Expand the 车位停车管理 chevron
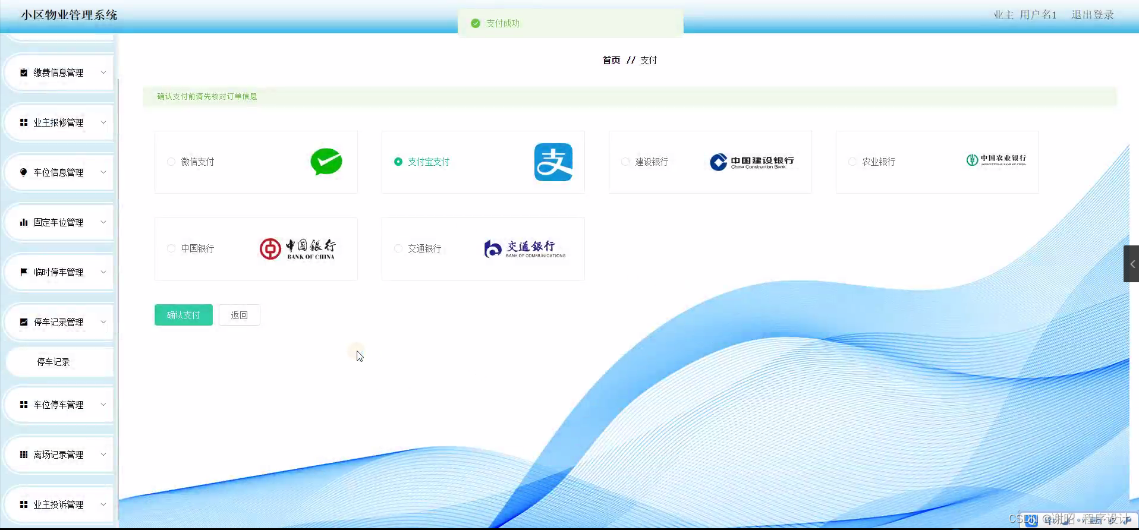The width and height of the screenshot is (1139, 530). pyautogui.click(x=103, y=405)
